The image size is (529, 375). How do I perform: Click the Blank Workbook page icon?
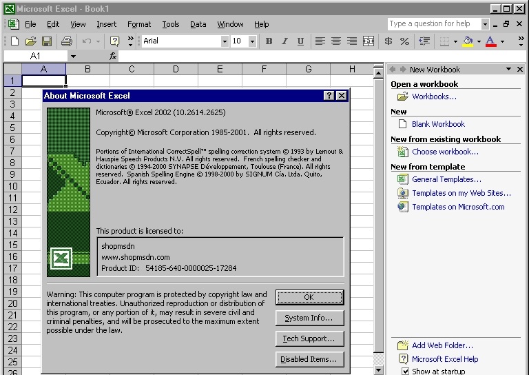point(402,124)
